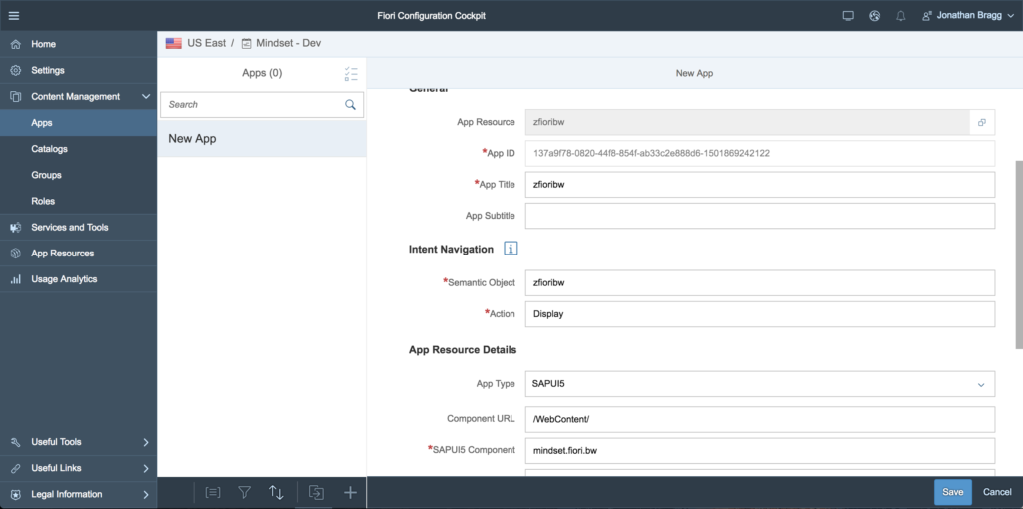Image resolution: width=1023 pixels, height=509 pixels.
Task: Click the search magnifier icon
Action: point(351,104)
